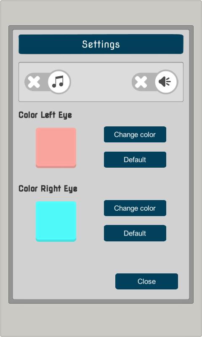Click the dark gray dialog frame border
202x337 pixels.
click(11, 164)
